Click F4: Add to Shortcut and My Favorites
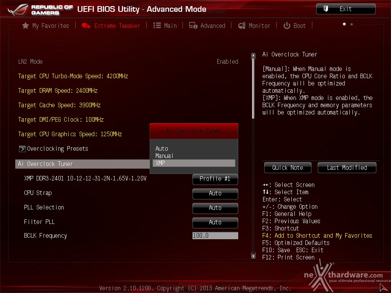 (317, 236)
